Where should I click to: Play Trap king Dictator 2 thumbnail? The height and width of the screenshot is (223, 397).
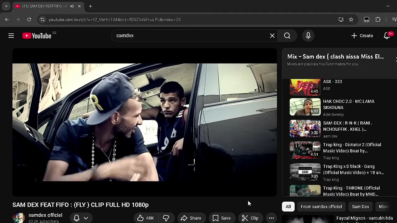(x=305, y=150)
